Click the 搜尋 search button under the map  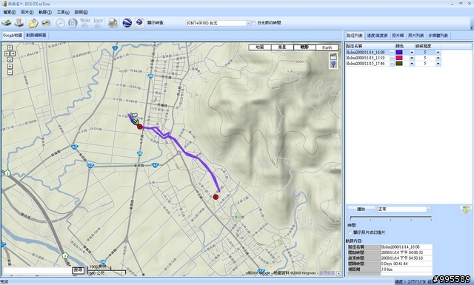[79, 270]
